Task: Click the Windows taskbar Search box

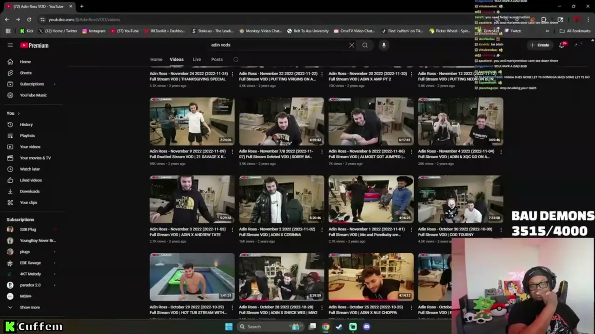Action: (x=270, y=327)
